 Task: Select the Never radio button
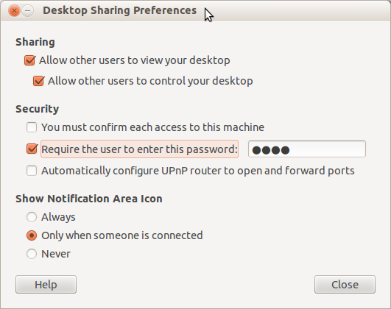(x=32, y=254)
